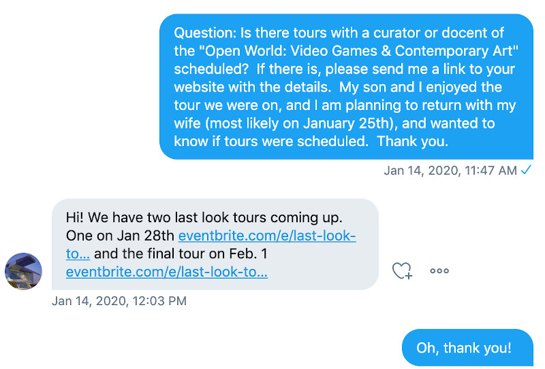Select the long blue question message bubble
545x369 pixels.
click(x=346, y=87)
